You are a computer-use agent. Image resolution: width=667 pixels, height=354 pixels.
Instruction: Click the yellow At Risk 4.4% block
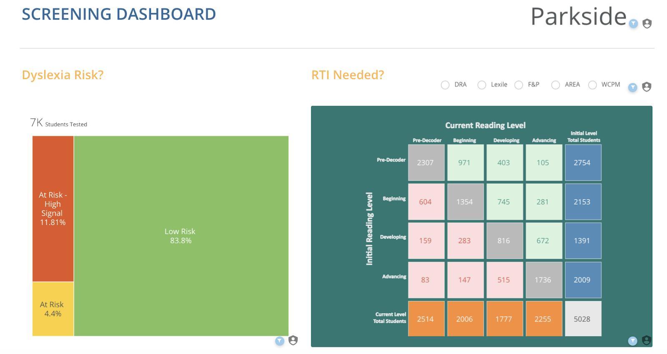53,309
